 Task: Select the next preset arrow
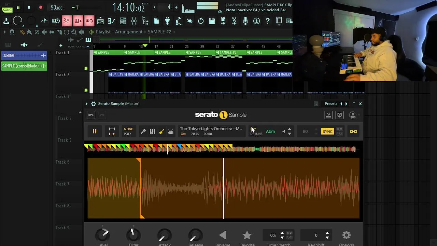click(x=346, y=104)
